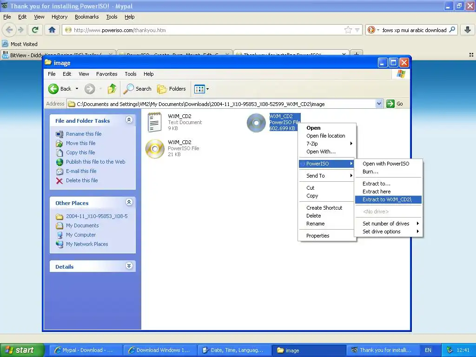Screen dimensions: 476x357
Task: Click the Back arrow in Explorer toolbar
Action: [53, 89]
